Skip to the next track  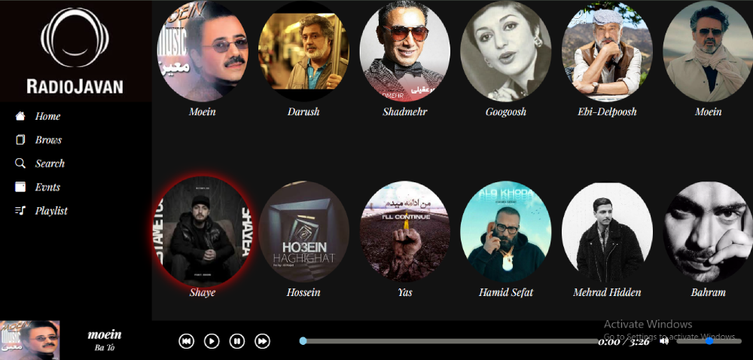pyautogui.click(x=262, y=341)
